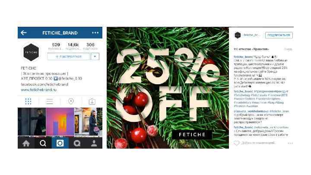Open the post options dots near comment field

coord(290,143)
